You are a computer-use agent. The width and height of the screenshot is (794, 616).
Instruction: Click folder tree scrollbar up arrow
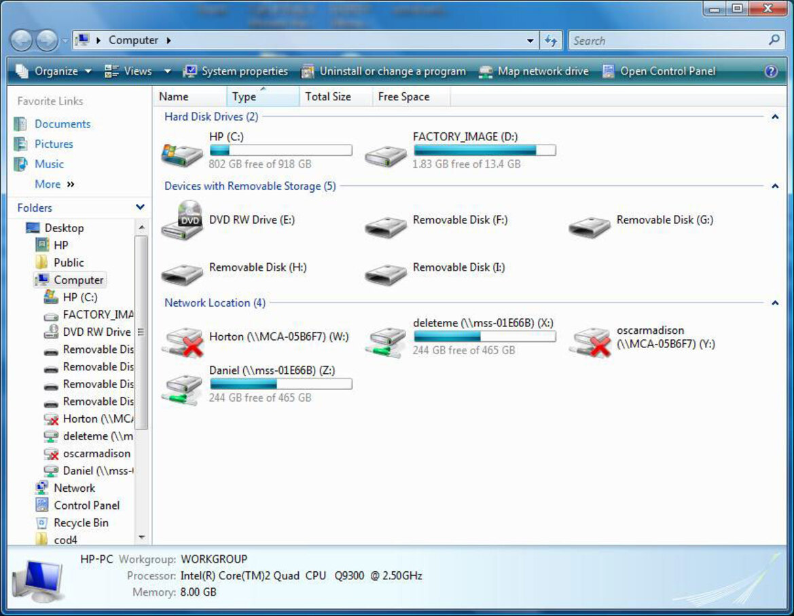[141, 227]
